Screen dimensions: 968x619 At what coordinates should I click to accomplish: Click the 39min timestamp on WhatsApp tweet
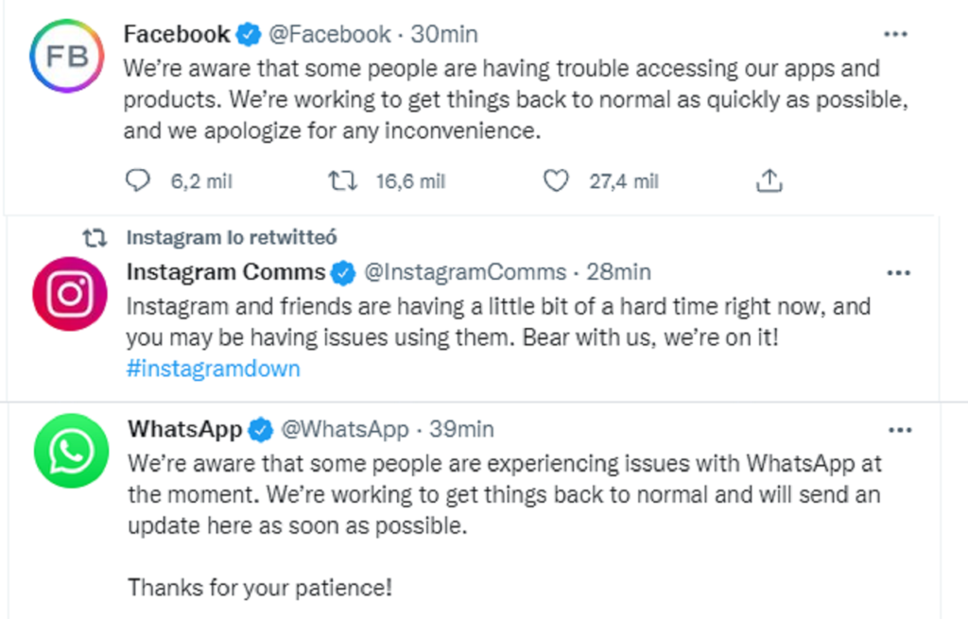461,430
